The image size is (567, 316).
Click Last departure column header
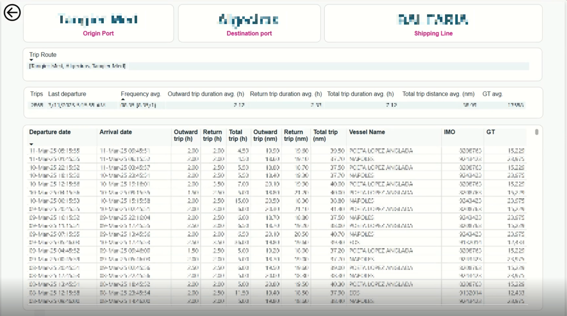[67, 94]
